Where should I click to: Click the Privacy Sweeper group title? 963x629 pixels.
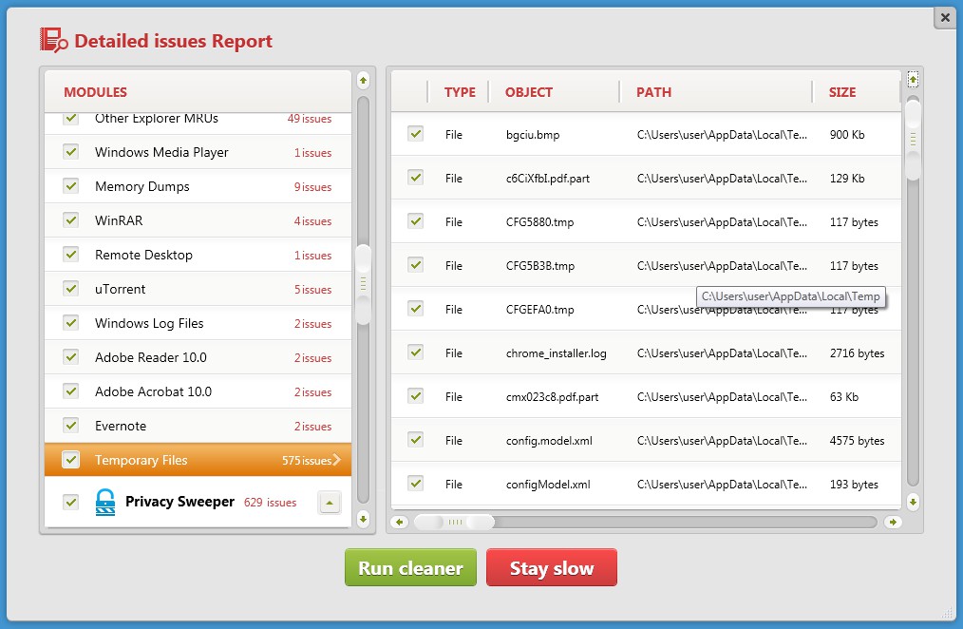click(x=179, y=502)
